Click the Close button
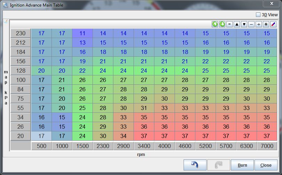This screenshot has width=282, height=175. tap(266, 165)
